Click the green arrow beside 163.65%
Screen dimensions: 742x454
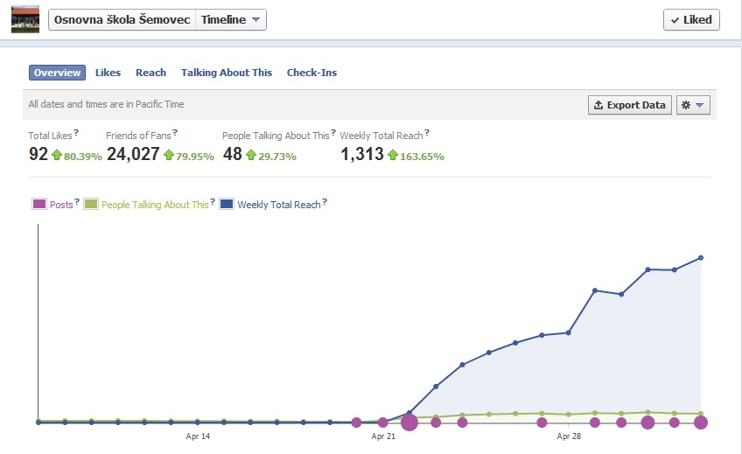tap(393, 155)
